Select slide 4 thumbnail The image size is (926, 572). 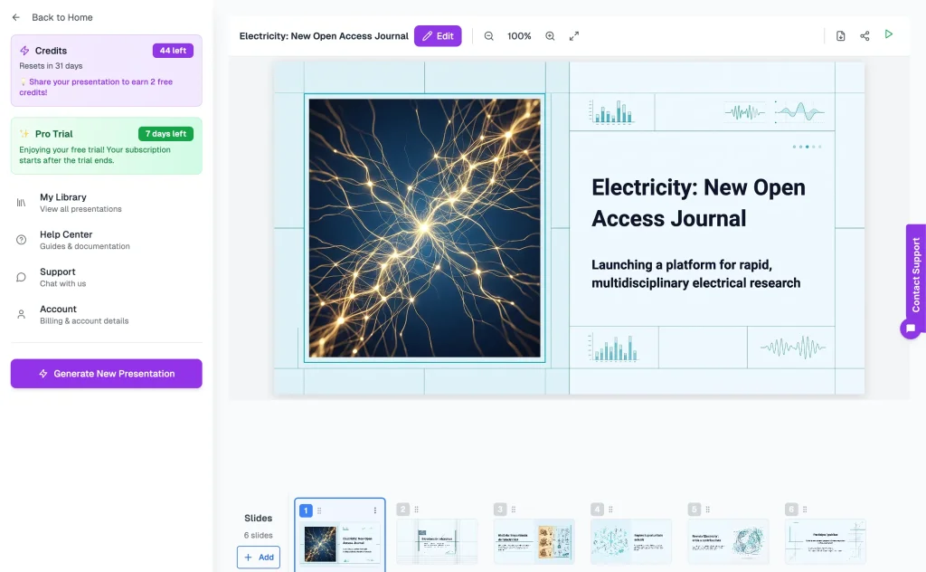click(631, 541)
